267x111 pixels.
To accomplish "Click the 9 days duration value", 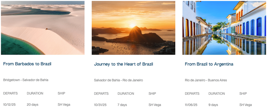I will pyautogui.click(x=213, y=105).
